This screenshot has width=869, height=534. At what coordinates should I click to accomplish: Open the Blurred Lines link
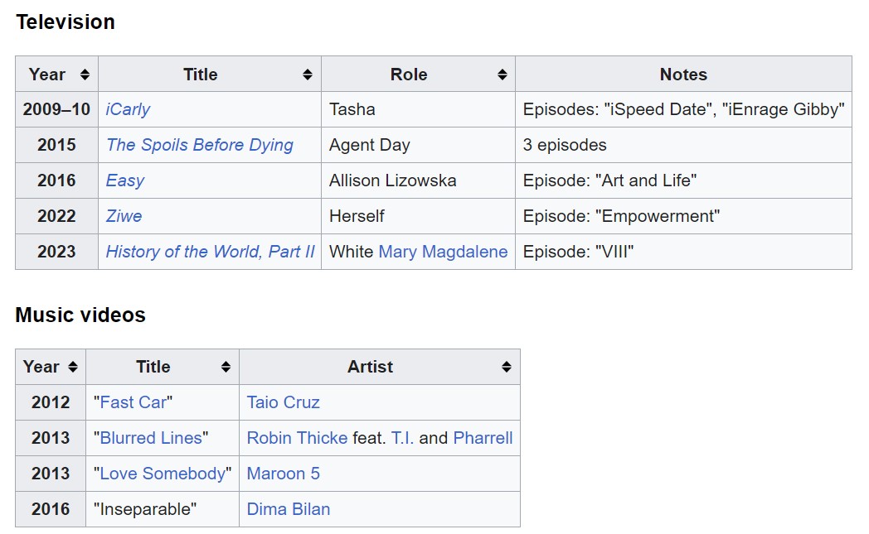(x=150, y=438)
